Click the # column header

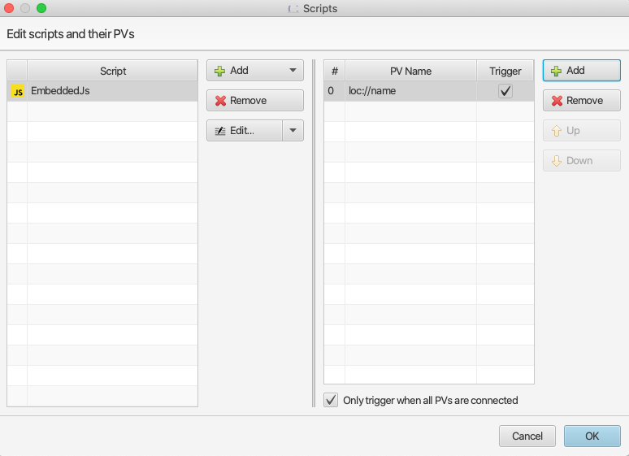pyautogui.click(x=334, y=71)
